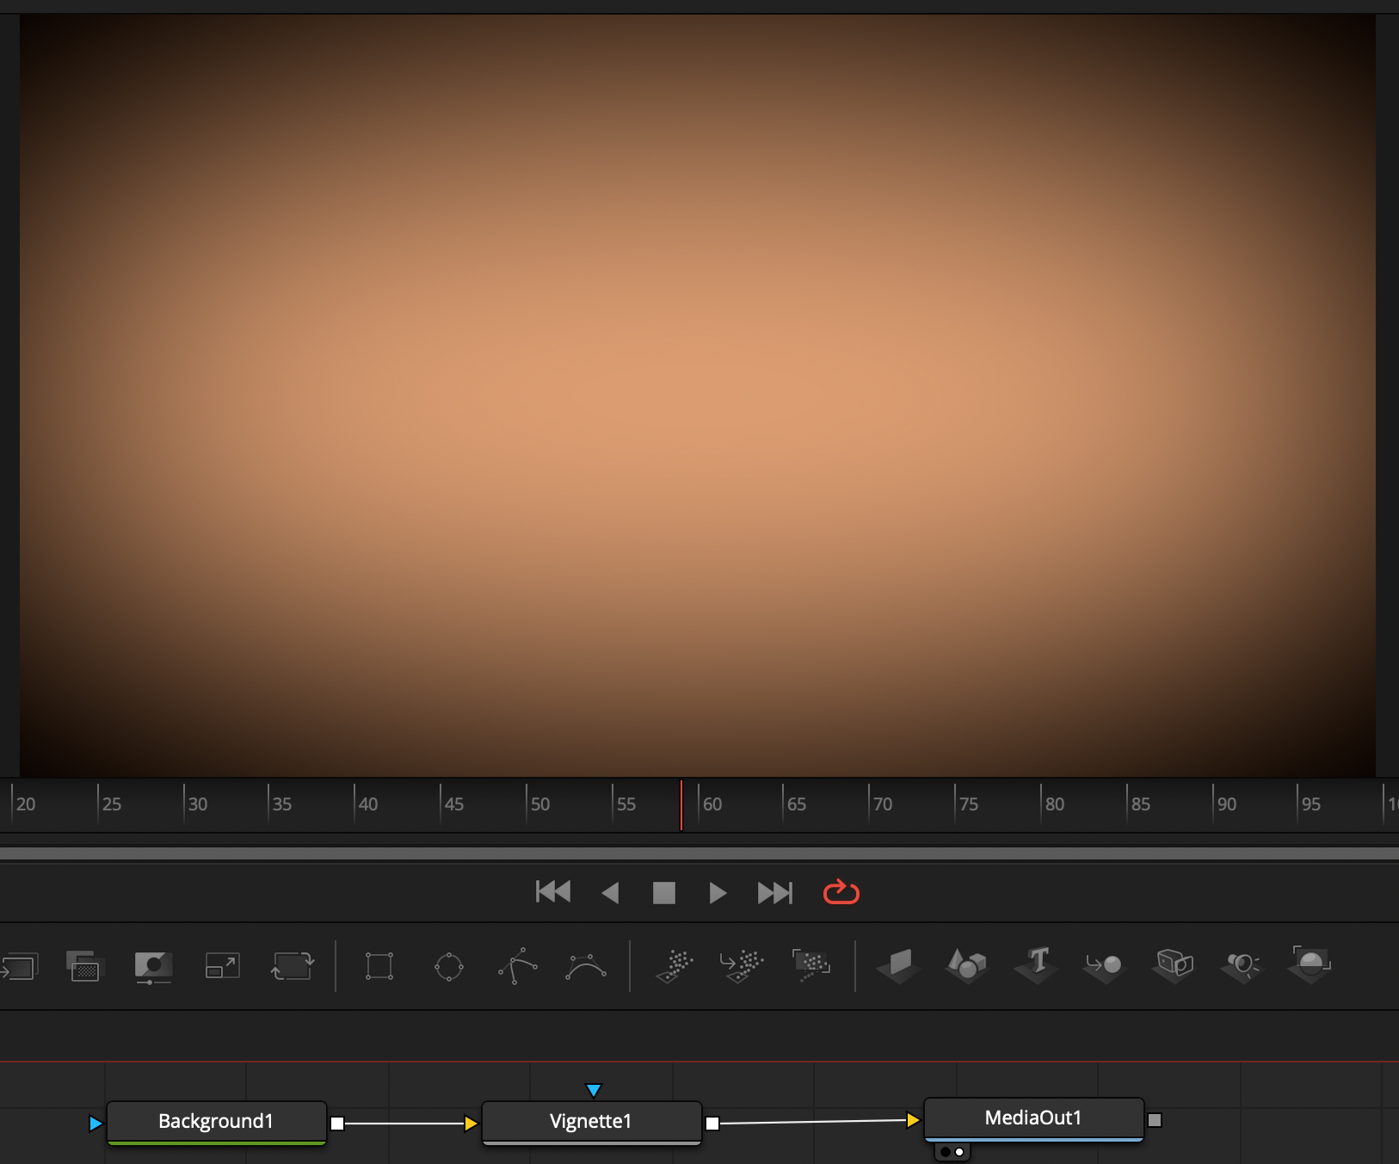This screenshot has height=1164, width=1399.
Task: Select the Ellipse mask tool
Action: pyautogui.click(x=449, y=966)
